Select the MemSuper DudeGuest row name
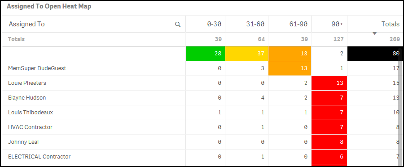 37,68
